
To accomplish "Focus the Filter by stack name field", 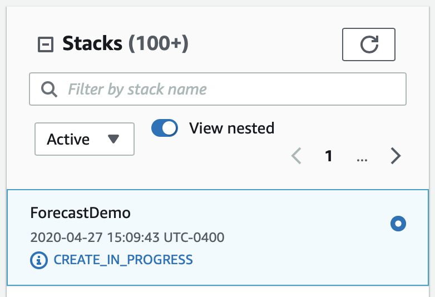I will [217, 89].
